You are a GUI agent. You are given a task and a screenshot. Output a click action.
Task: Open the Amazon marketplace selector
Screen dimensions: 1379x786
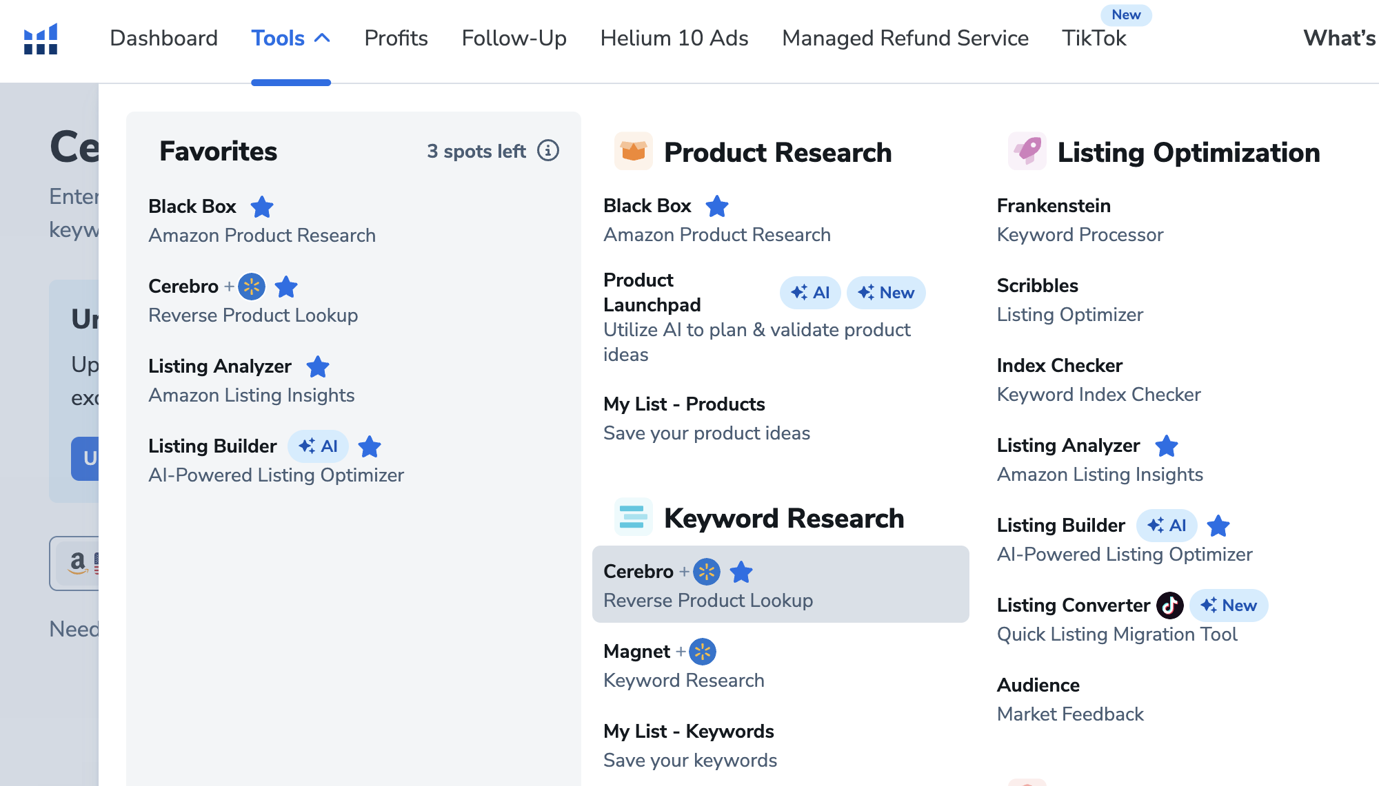tap(77, 563)
